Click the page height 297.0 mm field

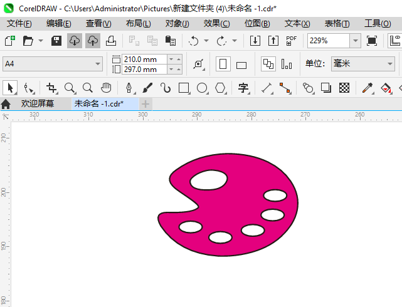[145, 69]
